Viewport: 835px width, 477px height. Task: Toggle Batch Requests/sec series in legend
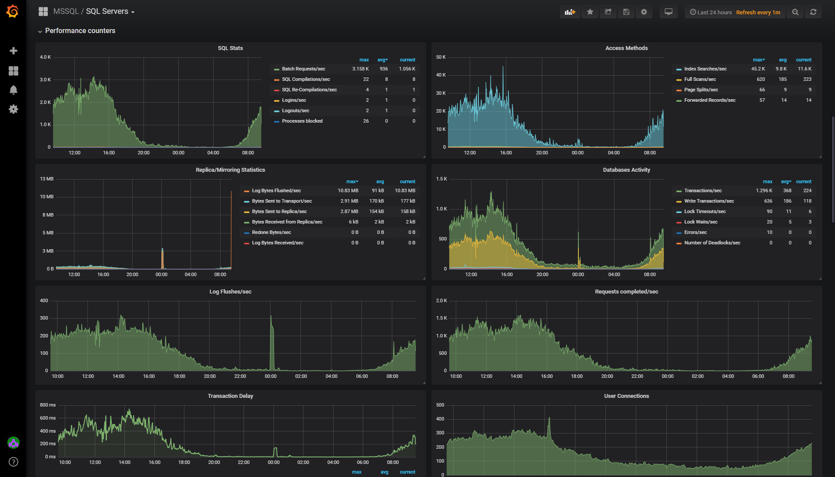303,69
